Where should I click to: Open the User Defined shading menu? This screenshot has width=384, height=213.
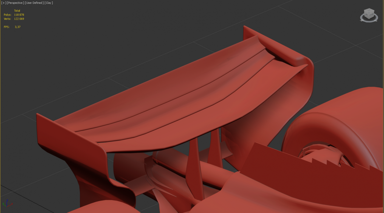34,3
